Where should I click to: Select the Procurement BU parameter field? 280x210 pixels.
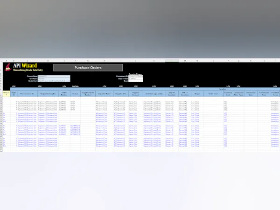[136, 76]
